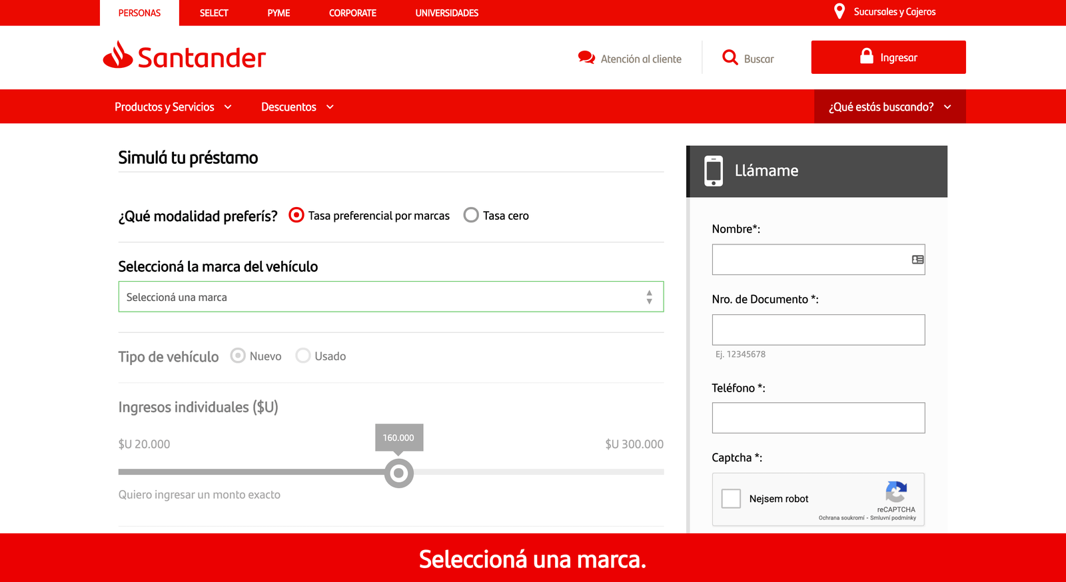This screenshot has height=582, width=1066.
Task: Click the reCAPTCHA logo icon
Action: (896, 491)
